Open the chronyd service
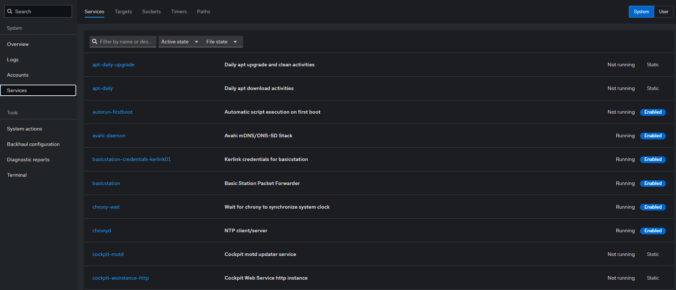 101,230
